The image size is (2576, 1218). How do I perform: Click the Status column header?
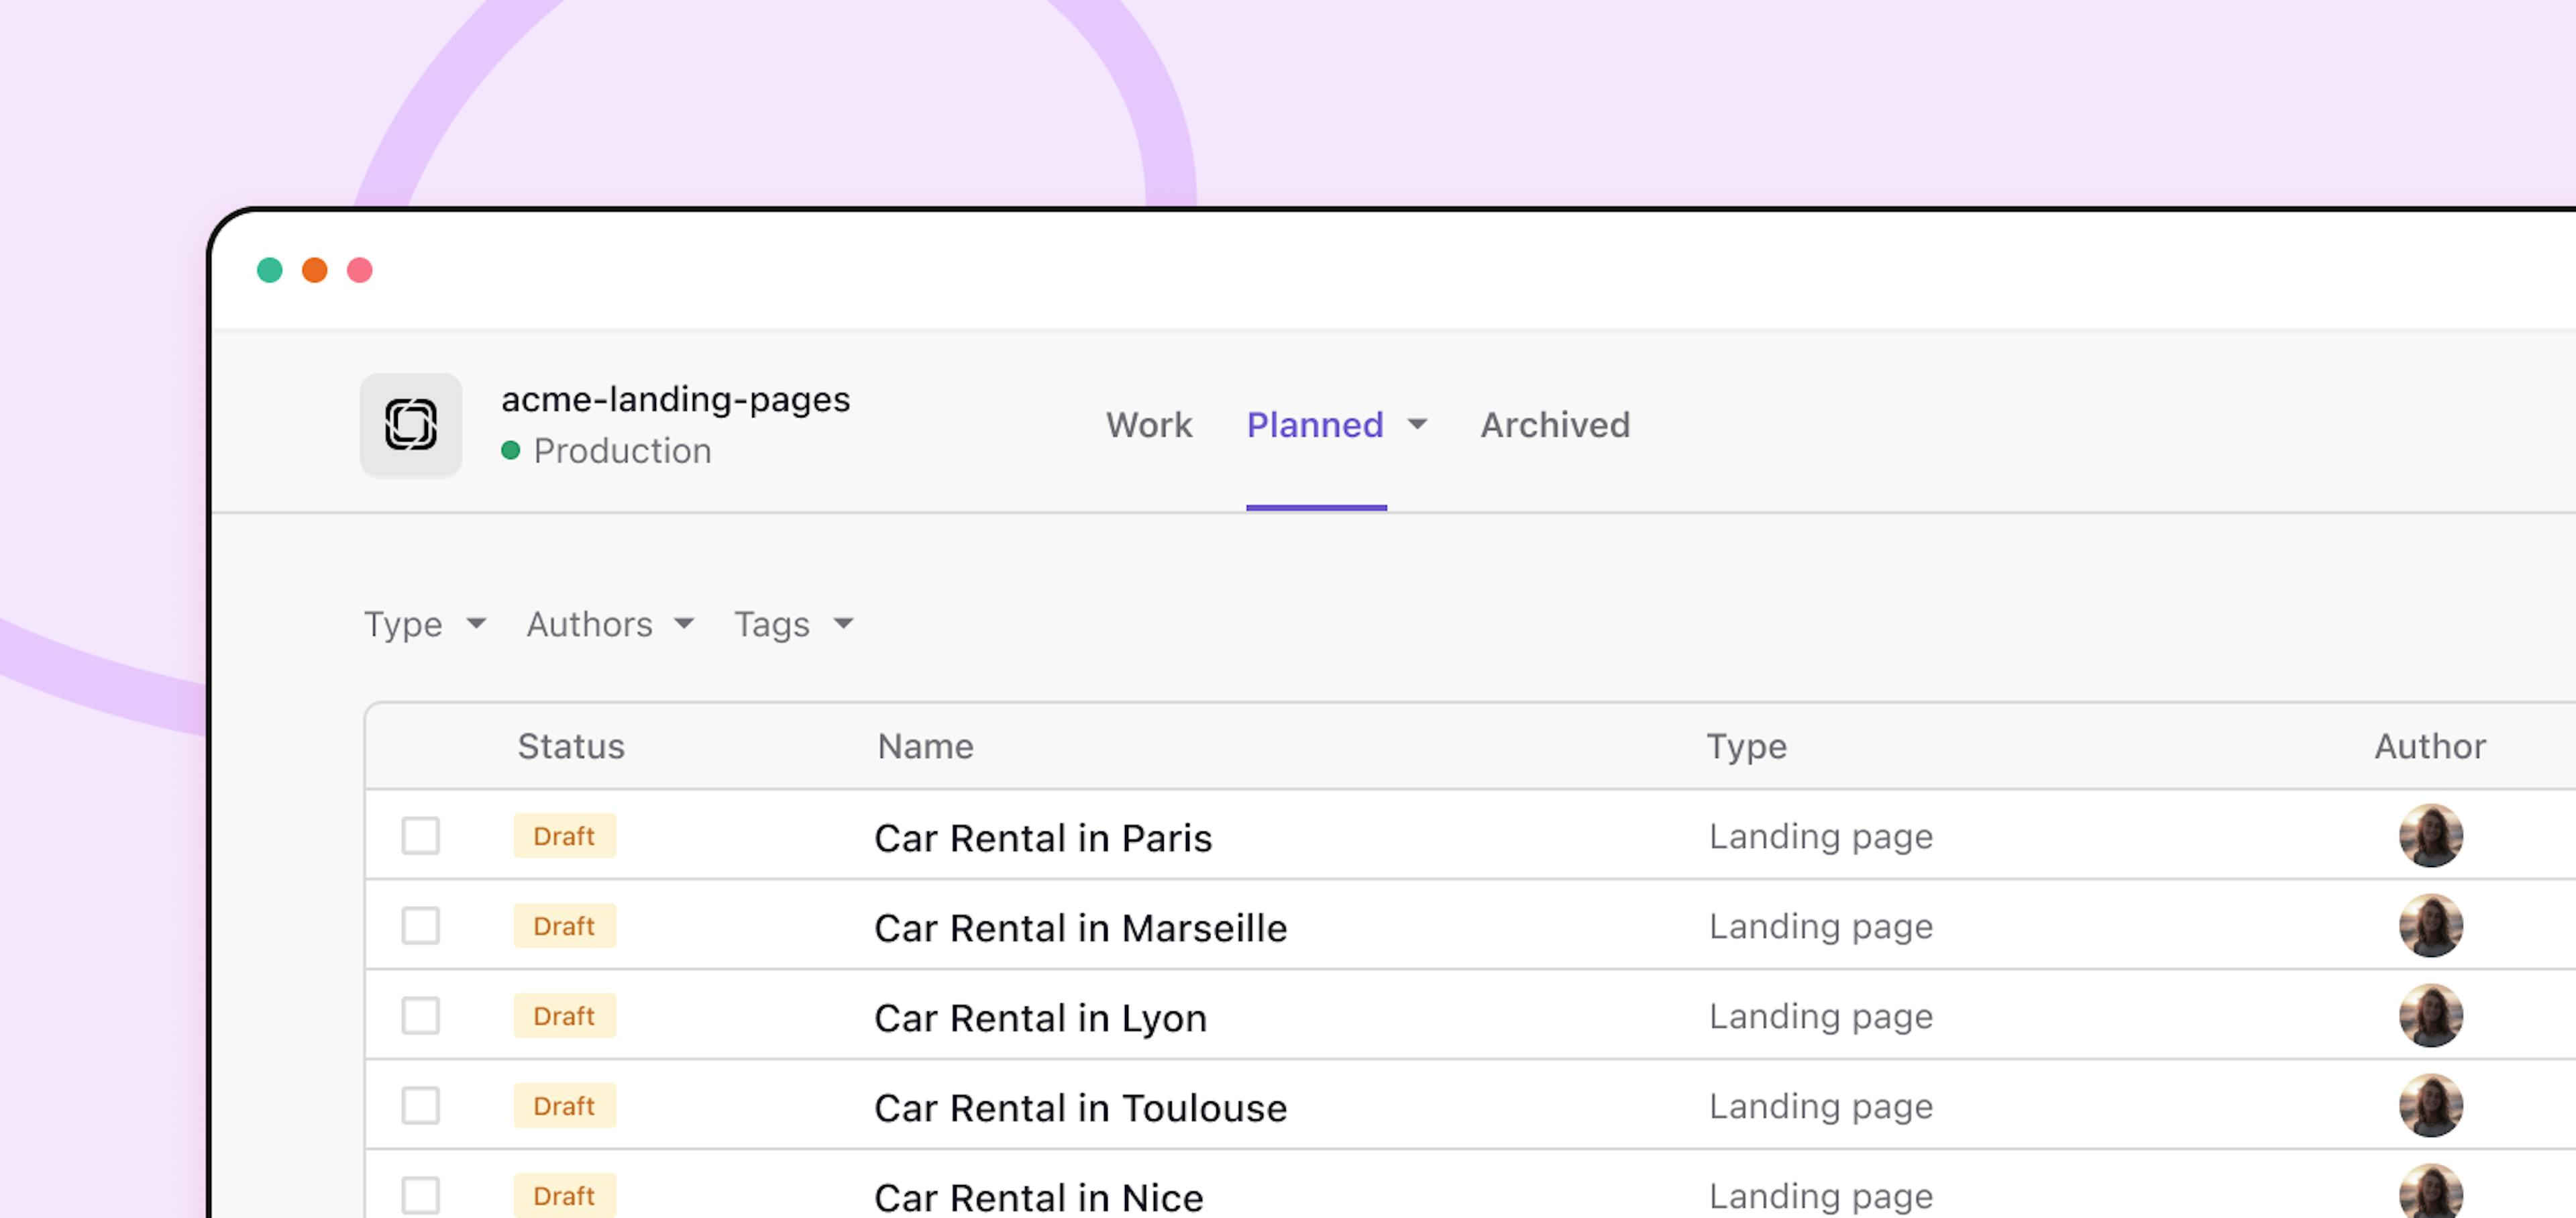pyautogui.click(x=570, y=747)
